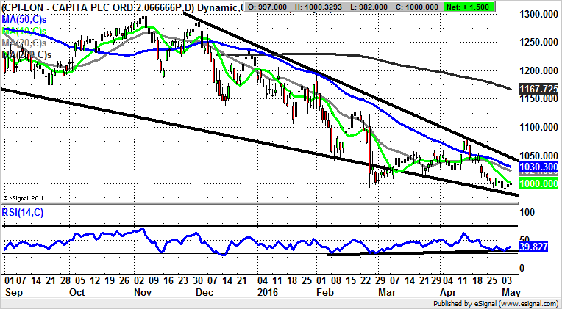Select the 2016 year label on timeline

pos(268,293)
